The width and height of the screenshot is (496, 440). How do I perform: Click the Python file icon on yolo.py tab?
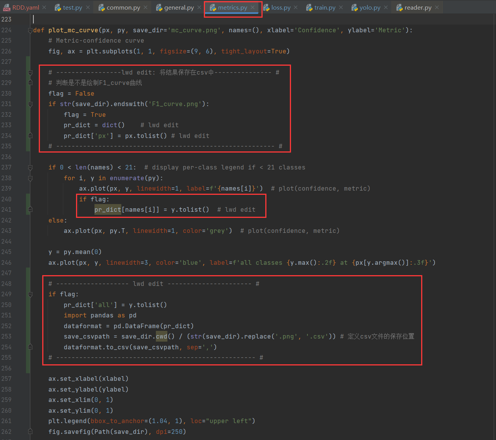point(355,8)
